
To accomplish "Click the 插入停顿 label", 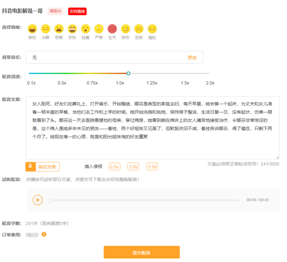I will (93, 167).
